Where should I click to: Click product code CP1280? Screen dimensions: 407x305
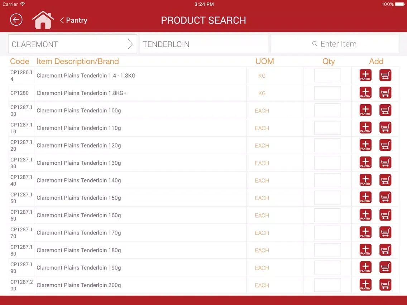19,93
